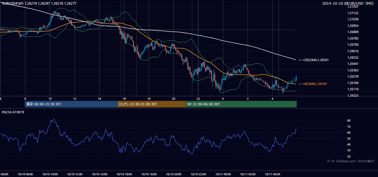378x177 pixels.
Task: Click price level 1.27207 on the axis
Action: [x=353, y=6]
